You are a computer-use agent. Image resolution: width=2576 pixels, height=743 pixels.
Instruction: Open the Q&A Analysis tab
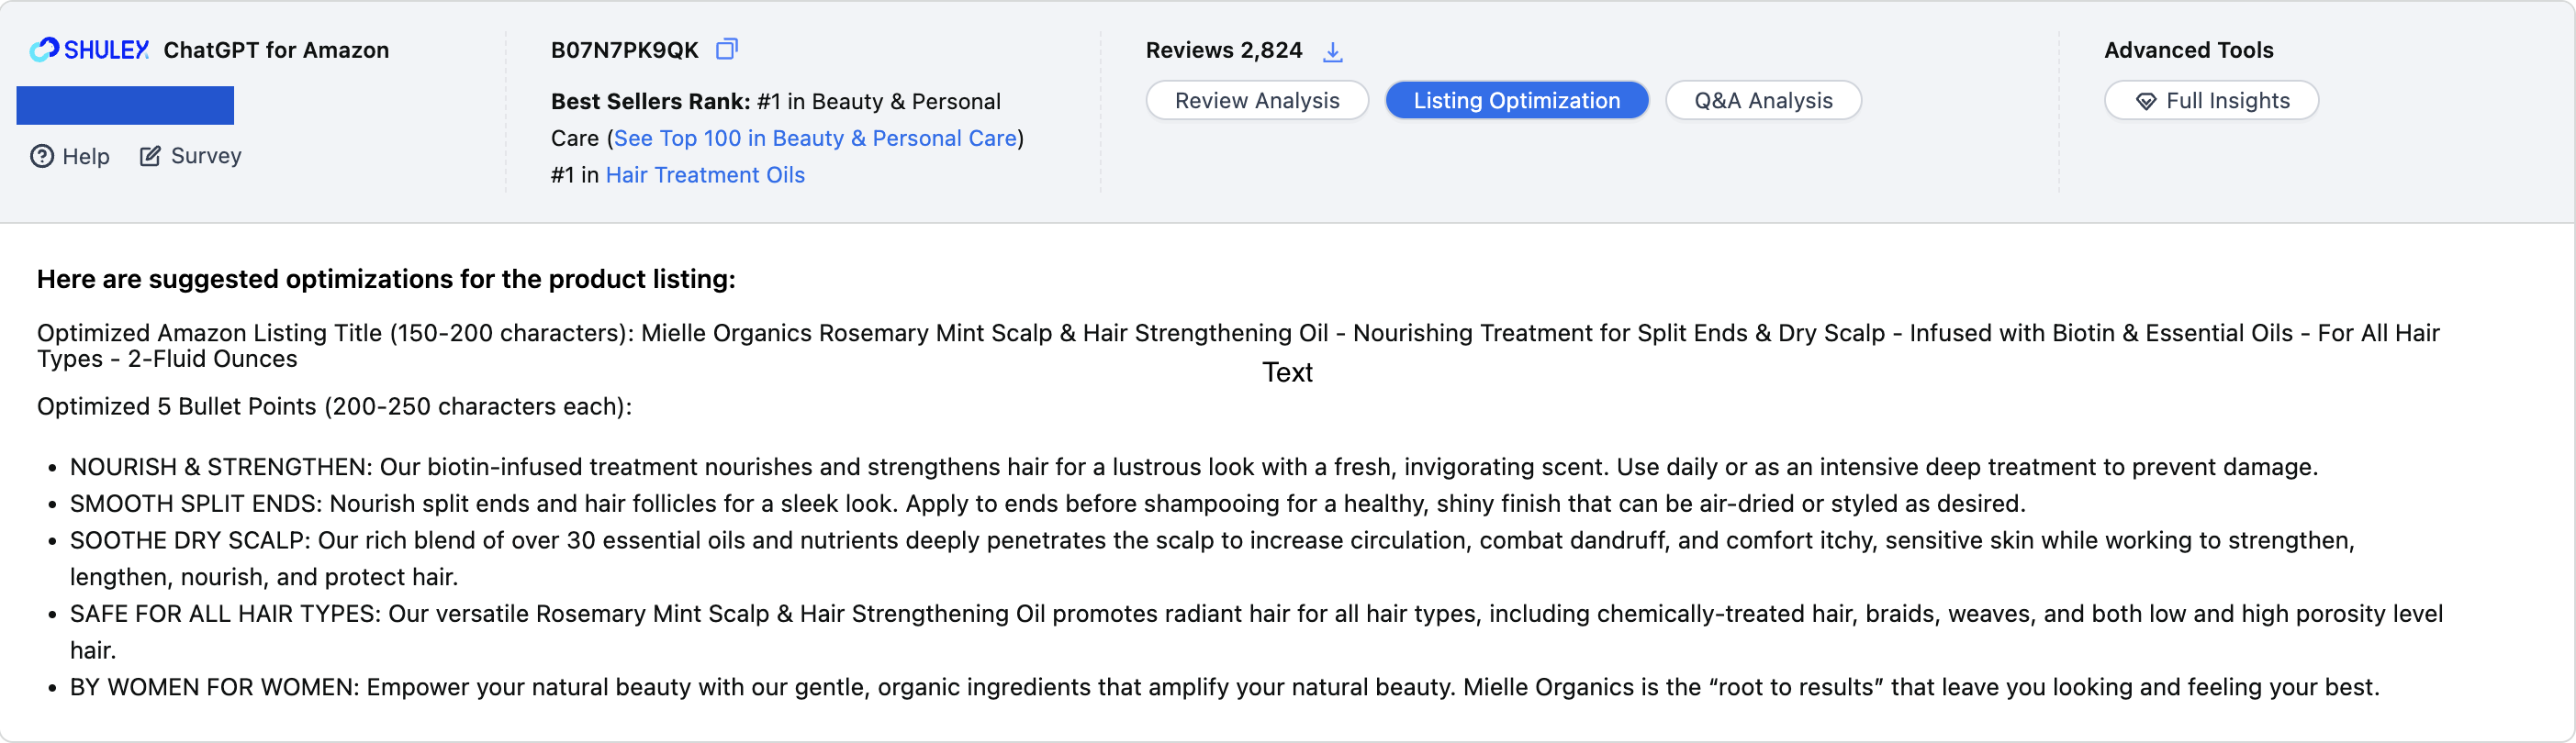(1762, 100)
